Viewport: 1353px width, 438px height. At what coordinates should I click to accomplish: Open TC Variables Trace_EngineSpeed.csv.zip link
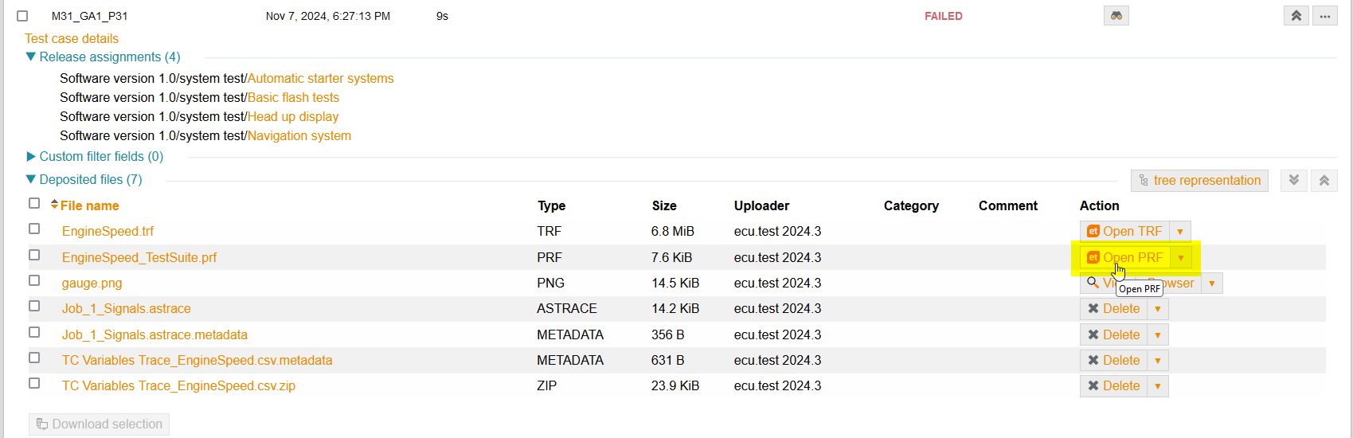click(x=178, y=385)
